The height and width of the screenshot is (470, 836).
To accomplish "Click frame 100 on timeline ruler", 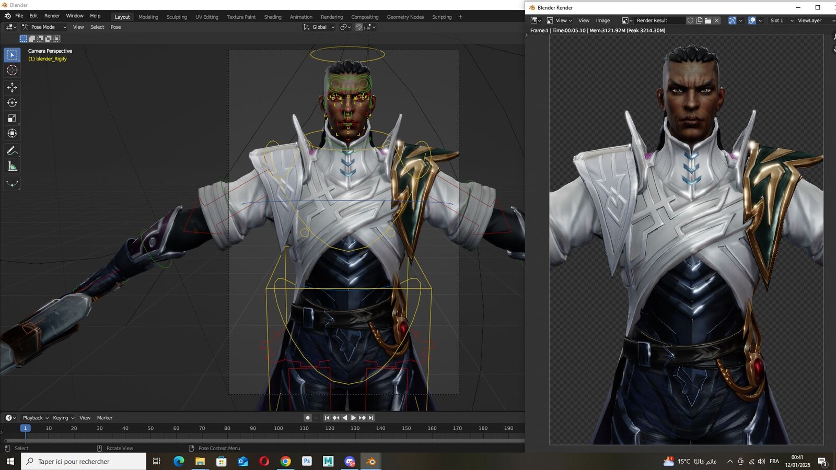I will [x=278, y=428].
